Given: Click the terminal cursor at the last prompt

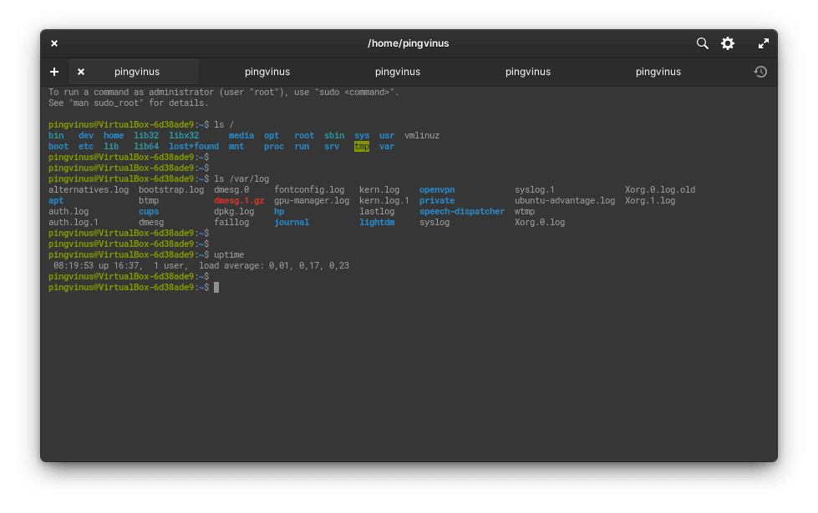Looking at the screenshot, I should point(216,287).
